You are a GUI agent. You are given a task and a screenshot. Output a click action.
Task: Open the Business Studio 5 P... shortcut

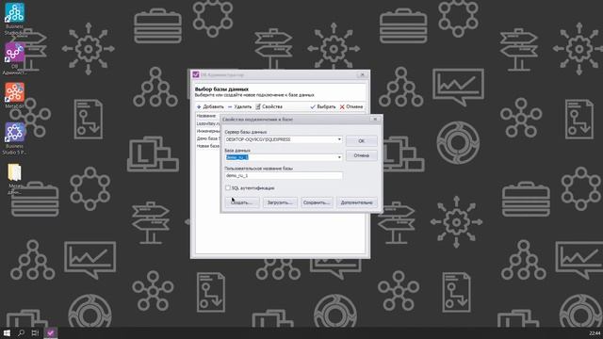pos(15,138)
